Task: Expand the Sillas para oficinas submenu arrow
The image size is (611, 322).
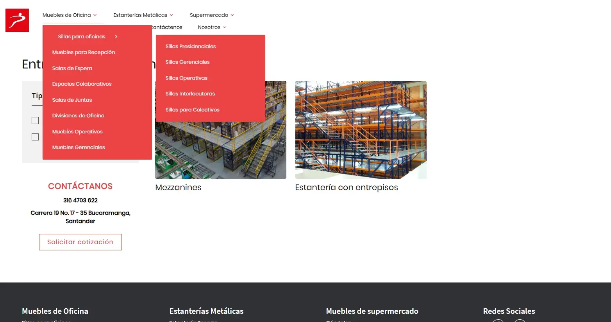Action: pyautogui.click(x=116, y=37)
